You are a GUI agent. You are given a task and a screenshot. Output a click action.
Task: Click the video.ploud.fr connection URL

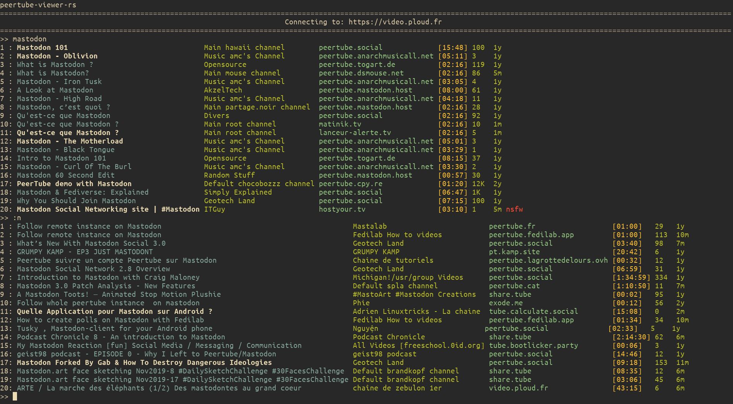pyautogui.click(x=395, y=22)
